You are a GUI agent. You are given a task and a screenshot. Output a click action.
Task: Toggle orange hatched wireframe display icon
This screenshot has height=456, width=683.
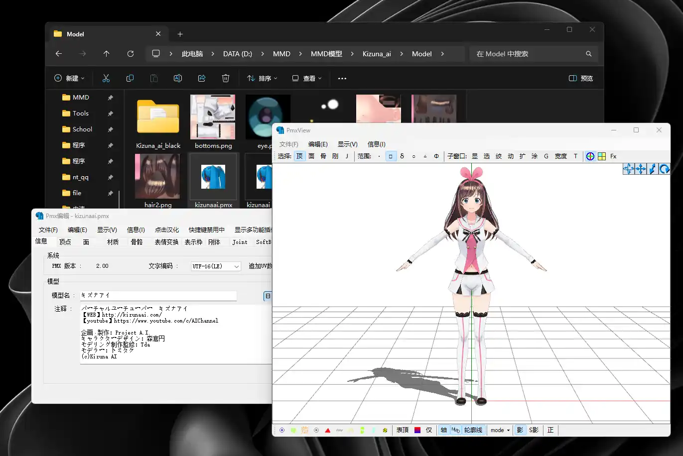pos(305,430)
